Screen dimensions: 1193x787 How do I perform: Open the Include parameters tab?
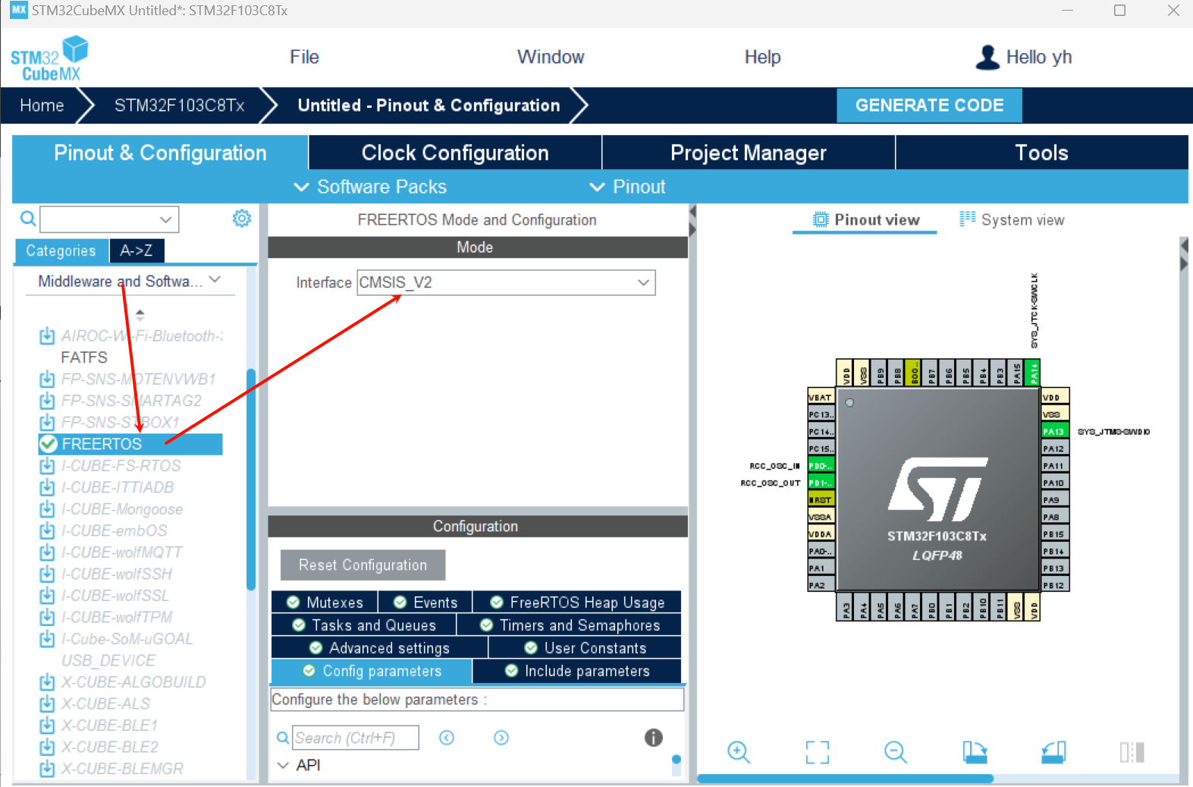point(577,671)
